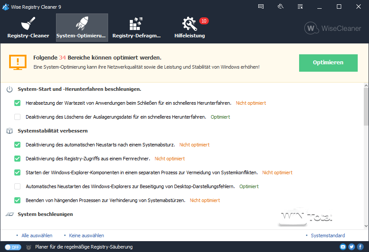The width and height of the screenshot is (369, 252).
Task: Click the green Optimieren button
Action: 328,63
